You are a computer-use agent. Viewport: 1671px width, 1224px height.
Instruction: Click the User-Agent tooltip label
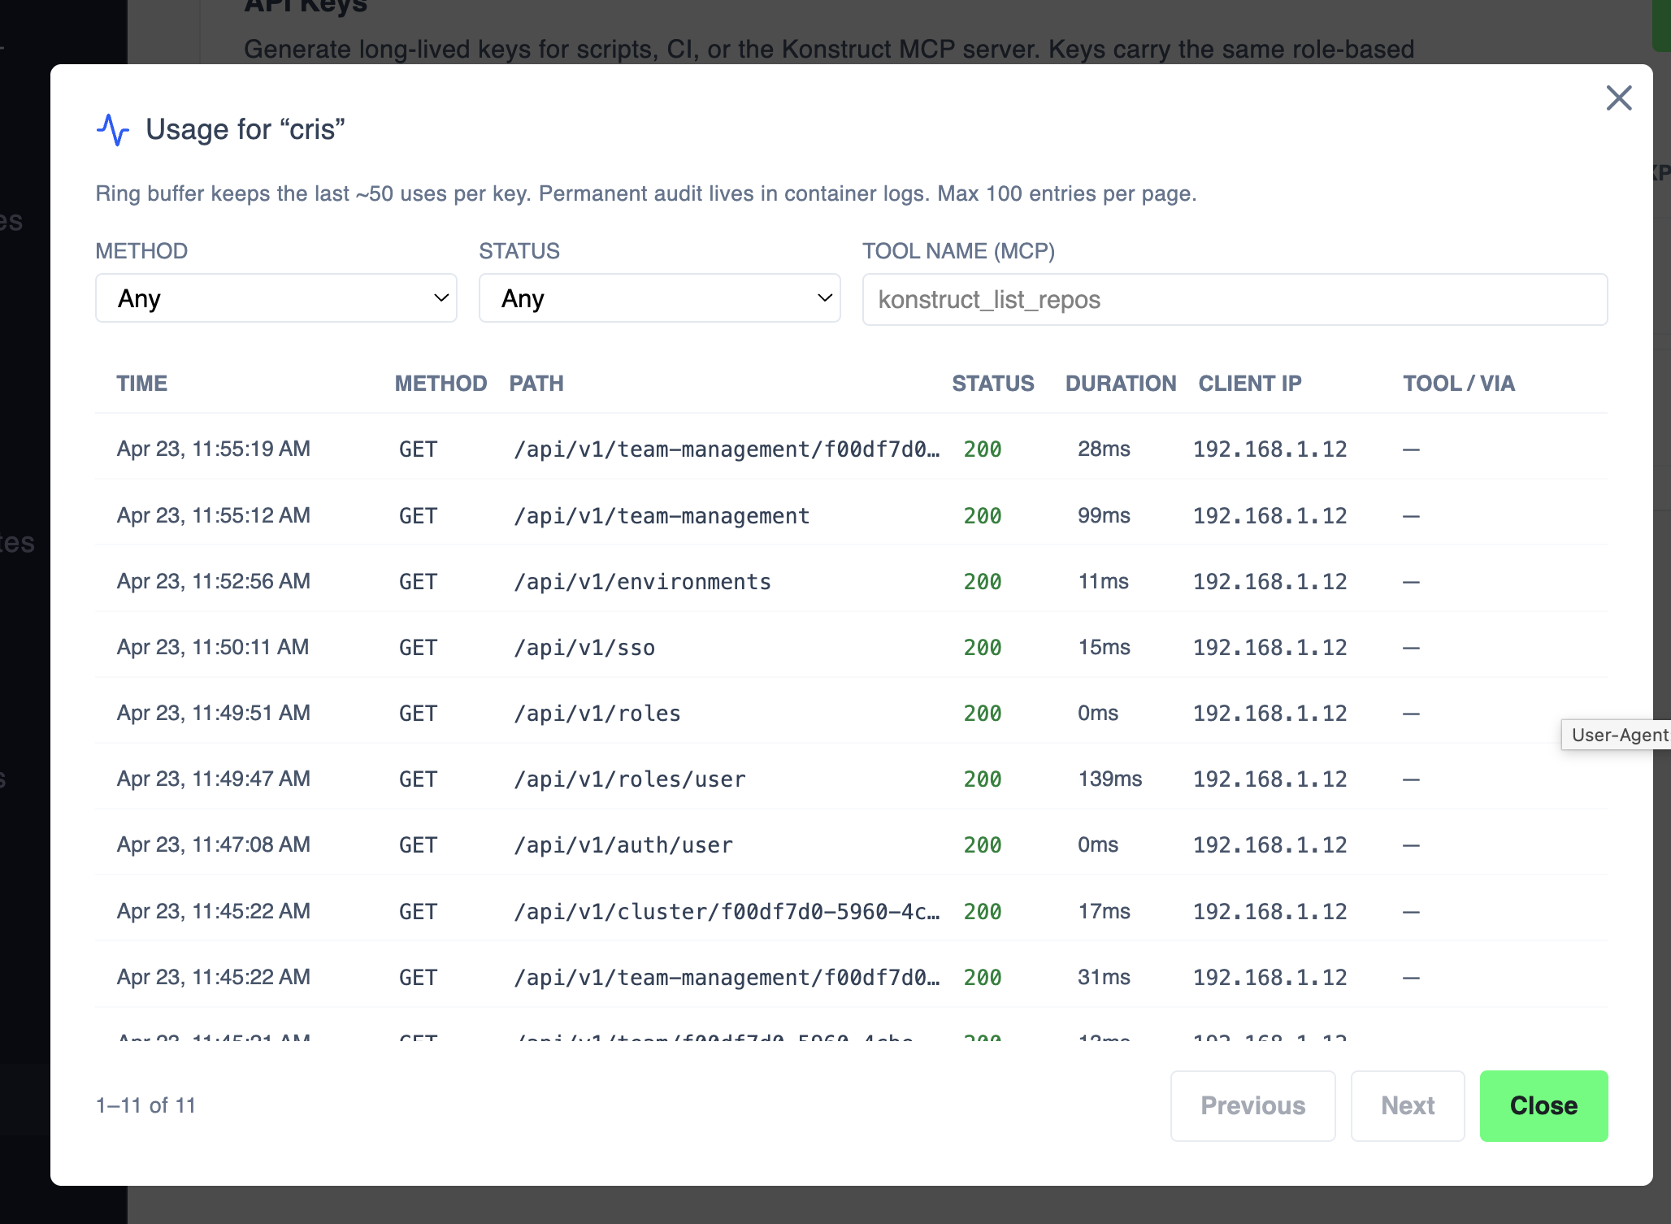point(1617,735)
